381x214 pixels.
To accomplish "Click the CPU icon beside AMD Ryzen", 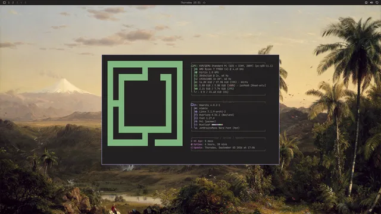I will pyautogui.click(x=196, y=69).
